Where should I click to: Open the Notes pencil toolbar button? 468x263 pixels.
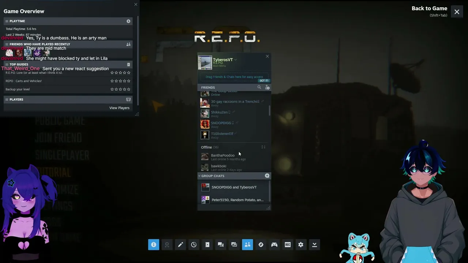180,245
